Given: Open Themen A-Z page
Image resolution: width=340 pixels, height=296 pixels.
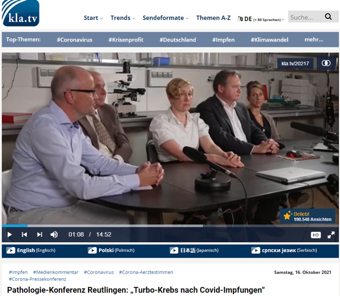Looking at the screenshot, I should click(x=213, y=18).
